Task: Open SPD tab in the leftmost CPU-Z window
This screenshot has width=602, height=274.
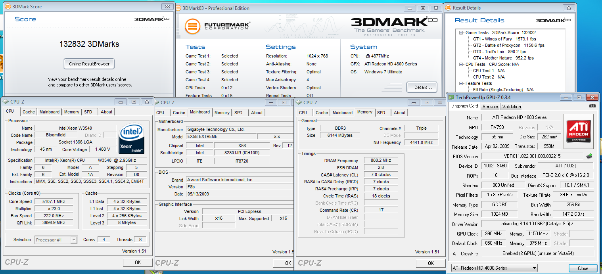Action: click(x=88, y=112)
